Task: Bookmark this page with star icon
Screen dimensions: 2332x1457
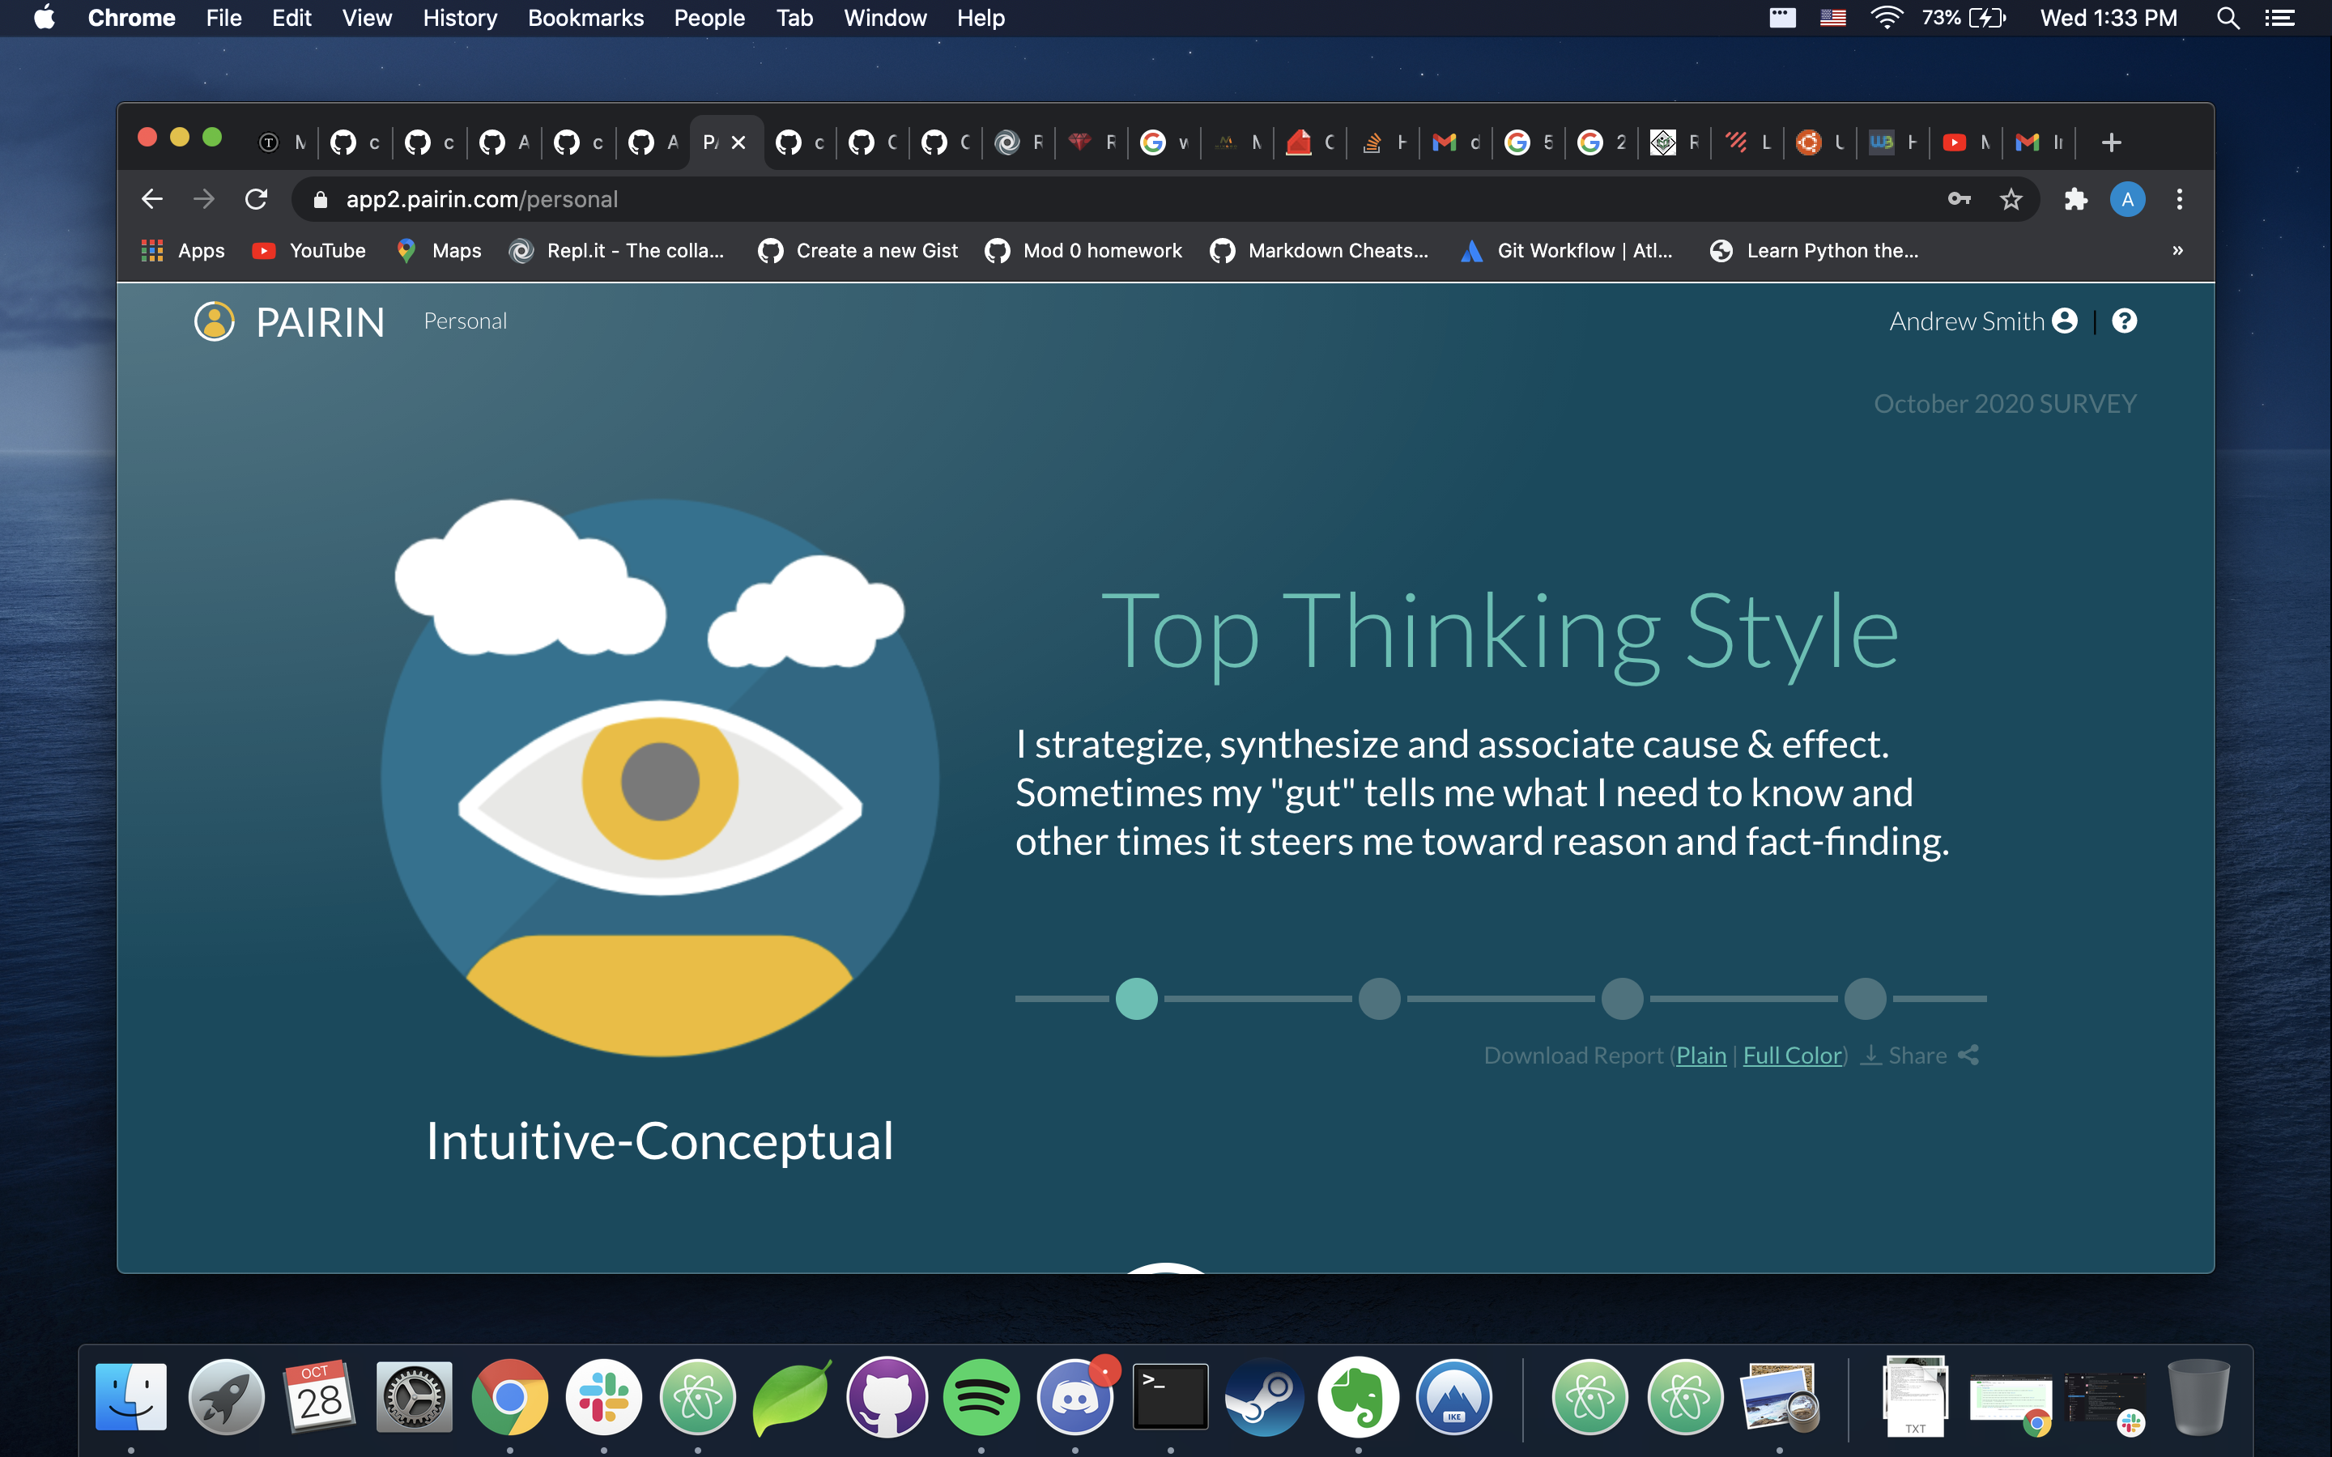Action: [x=2011, y=199]
